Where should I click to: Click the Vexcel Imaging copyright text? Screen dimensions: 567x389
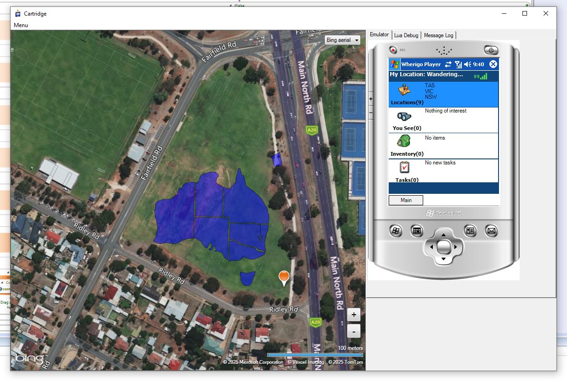[x=306, y=362]
